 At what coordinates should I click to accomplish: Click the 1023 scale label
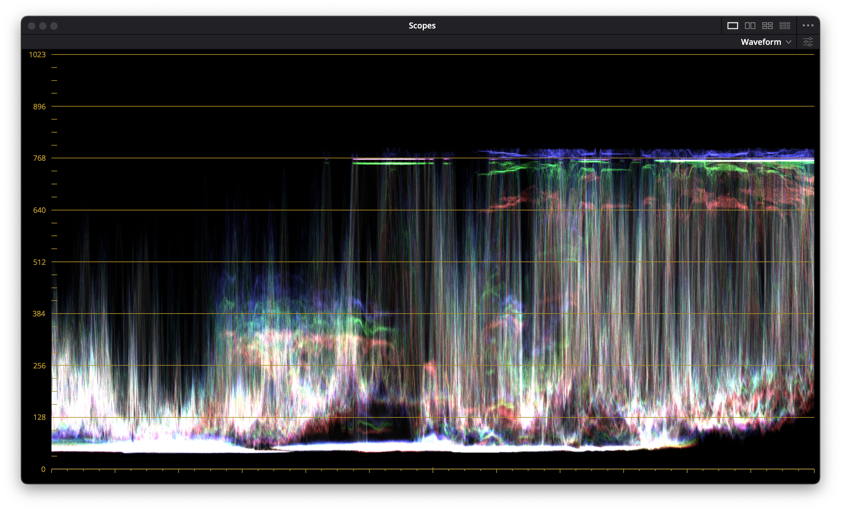tap(37, 54)
